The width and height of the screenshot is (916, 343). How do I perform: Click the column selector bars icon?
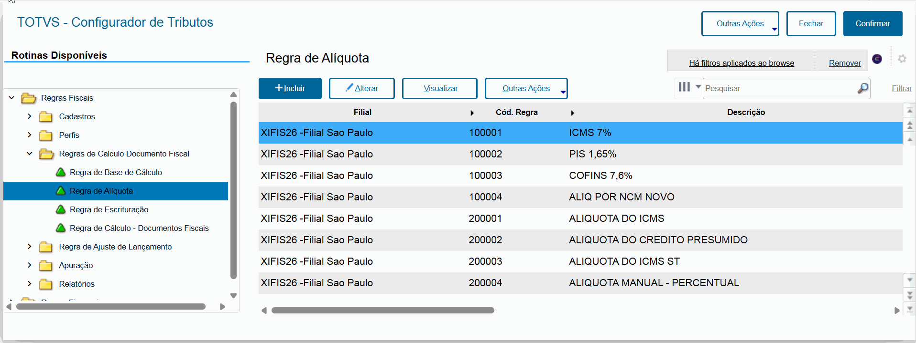[684, 87]
